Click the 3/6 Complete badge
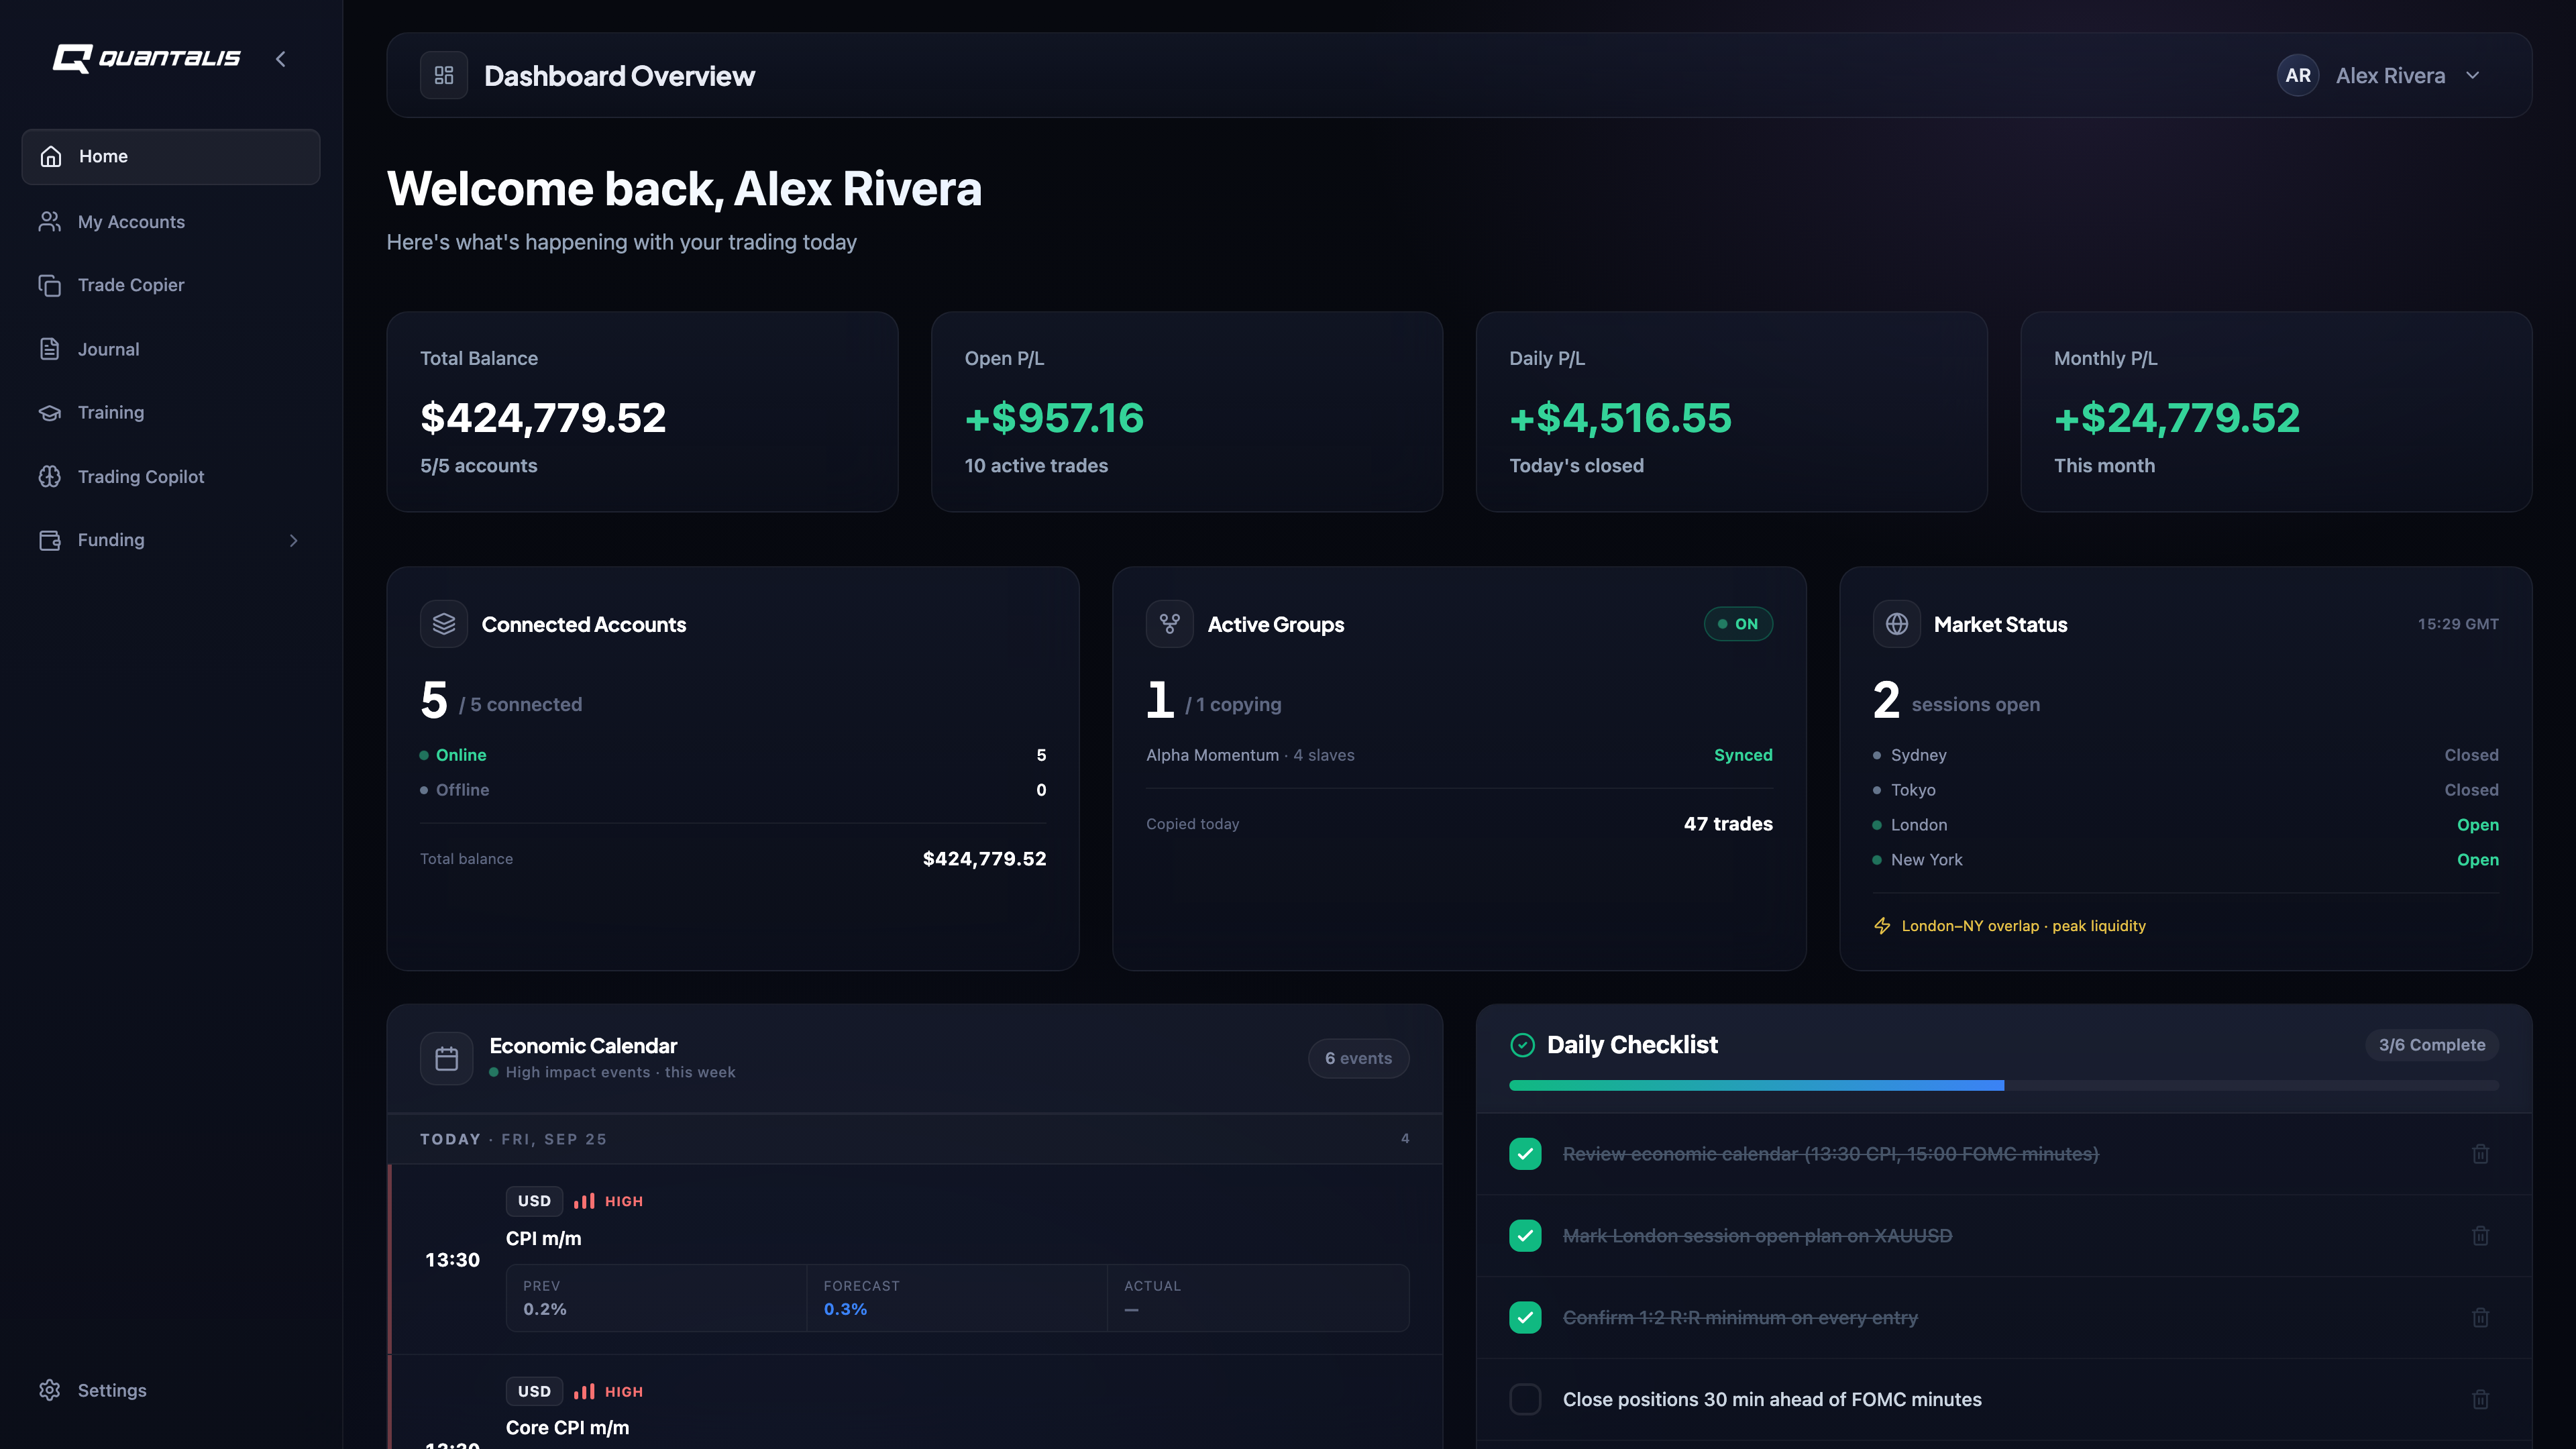The height and width of the screenshot is (1449, 2576). pyautogui.click(x=2432, y=1045)
